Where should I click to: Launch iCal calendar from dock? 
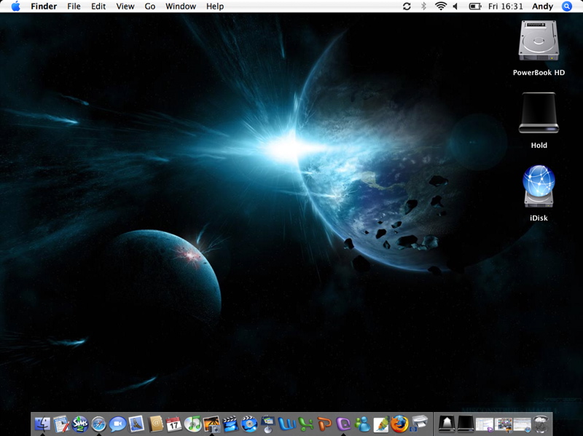click(x=174, y=424)
